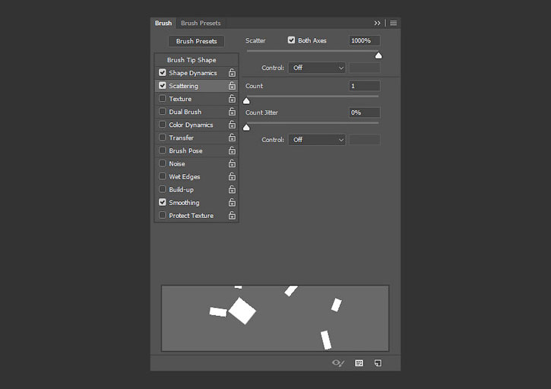Open the Shape Dynamics settings row
Image resolution: width=551 pixels, height=389 pixels.
click(196, 73)
